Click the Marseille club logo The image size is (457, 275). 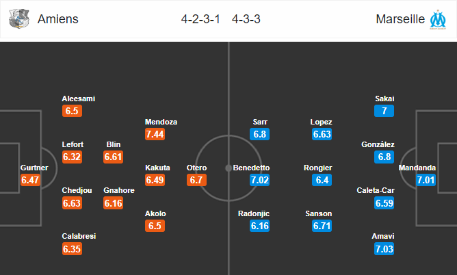(438, 19)
